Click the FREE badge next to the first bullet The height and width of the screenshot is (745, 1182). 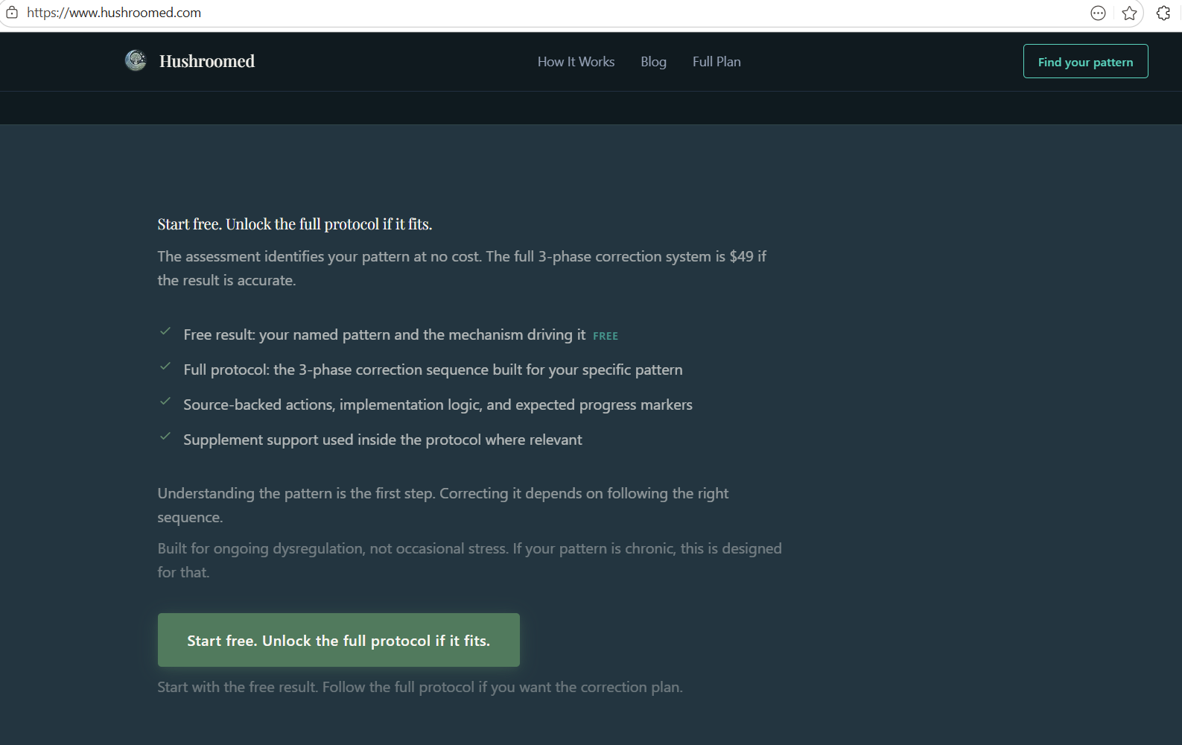(x=605, y=335)
